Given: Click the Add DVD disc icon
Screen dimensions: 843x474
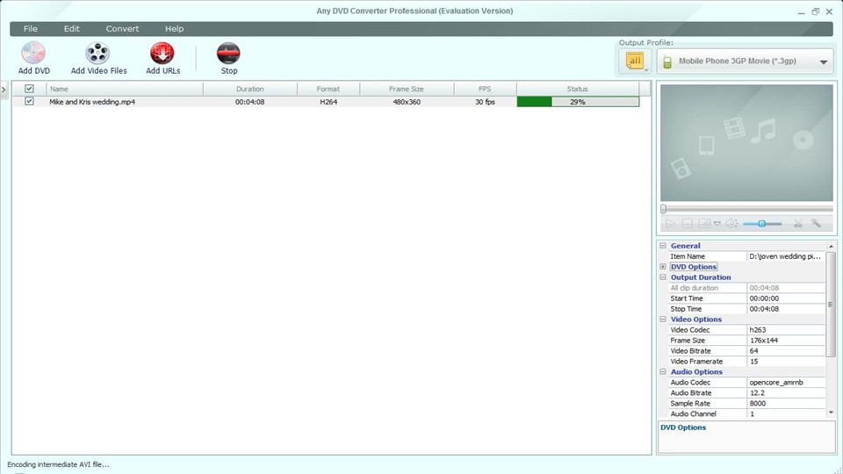Looking at the screenshot, I should pyautogui.click(x=33, y=54).
